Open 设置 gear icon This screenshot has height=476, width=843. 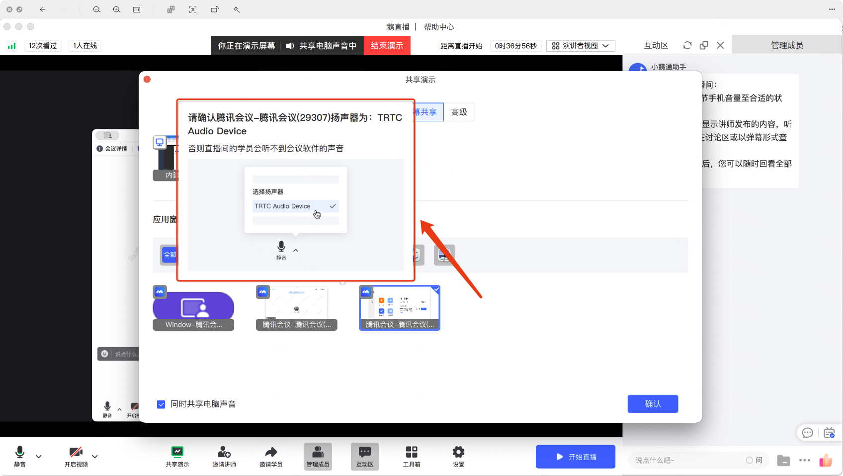click(458, 456)
